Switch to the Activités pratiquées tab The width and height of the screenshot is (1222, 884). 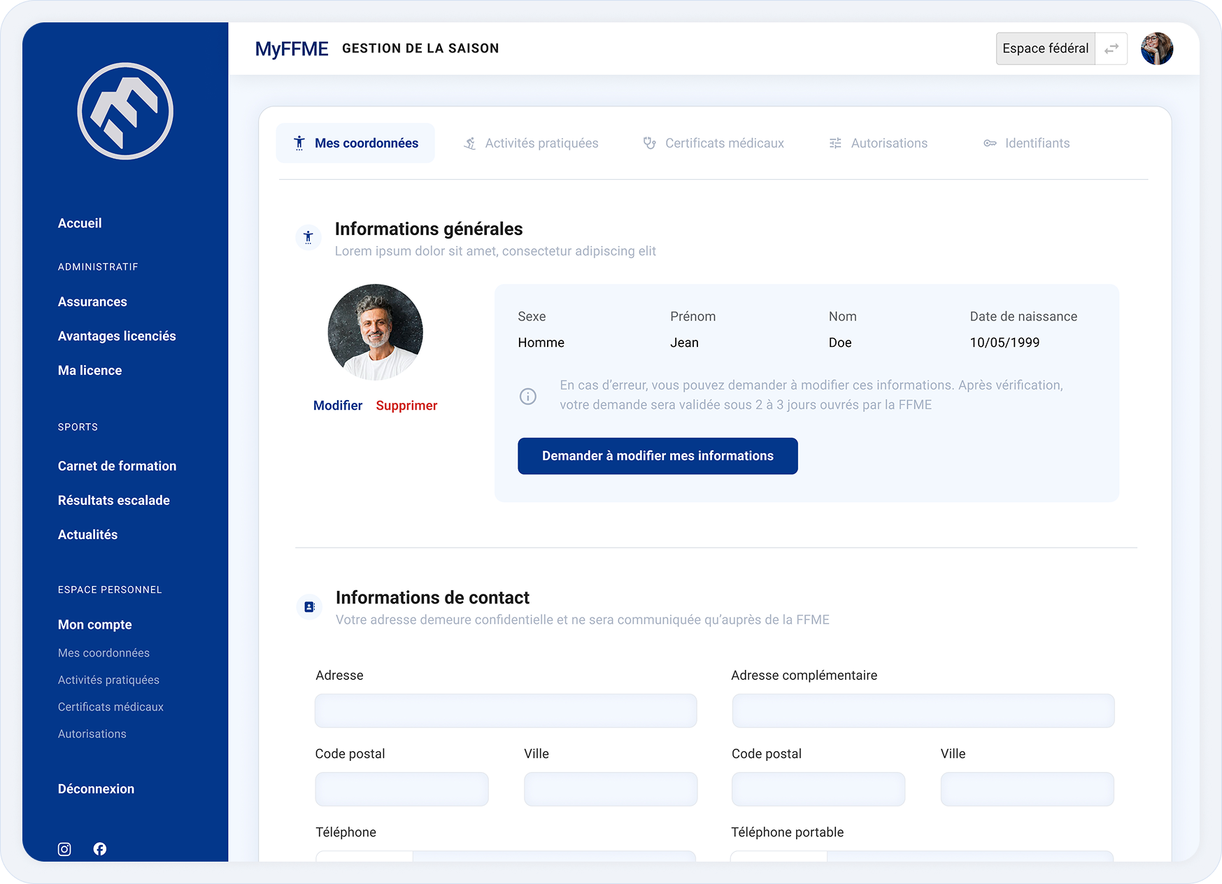pyautogui.click(x=531, y=143)
